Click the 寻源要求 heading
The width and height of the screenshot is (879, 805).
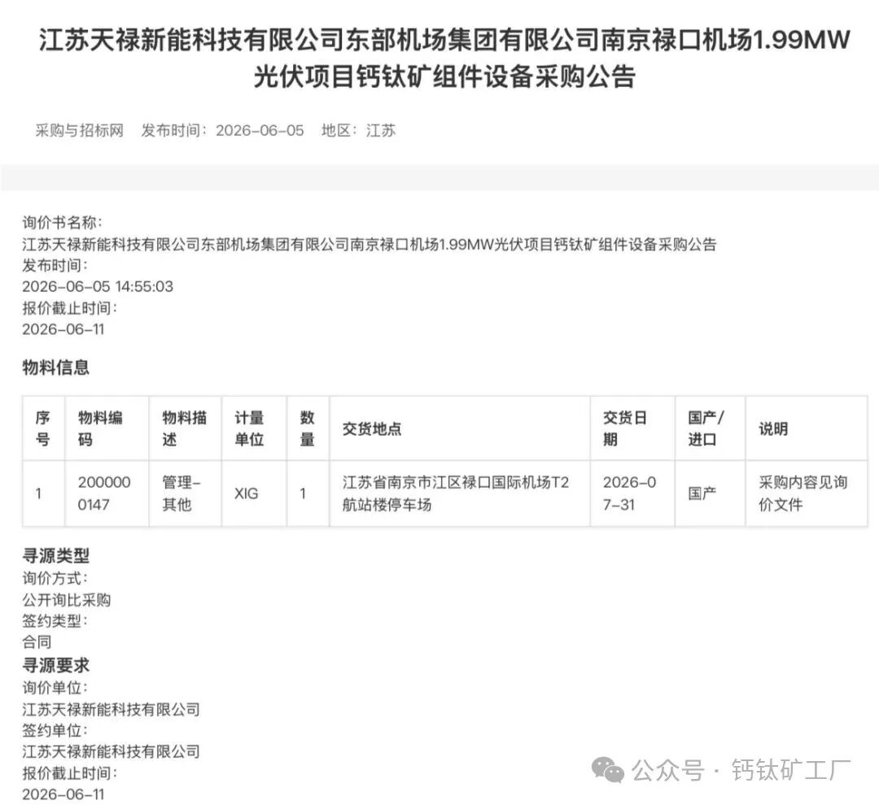click(56, 665)
